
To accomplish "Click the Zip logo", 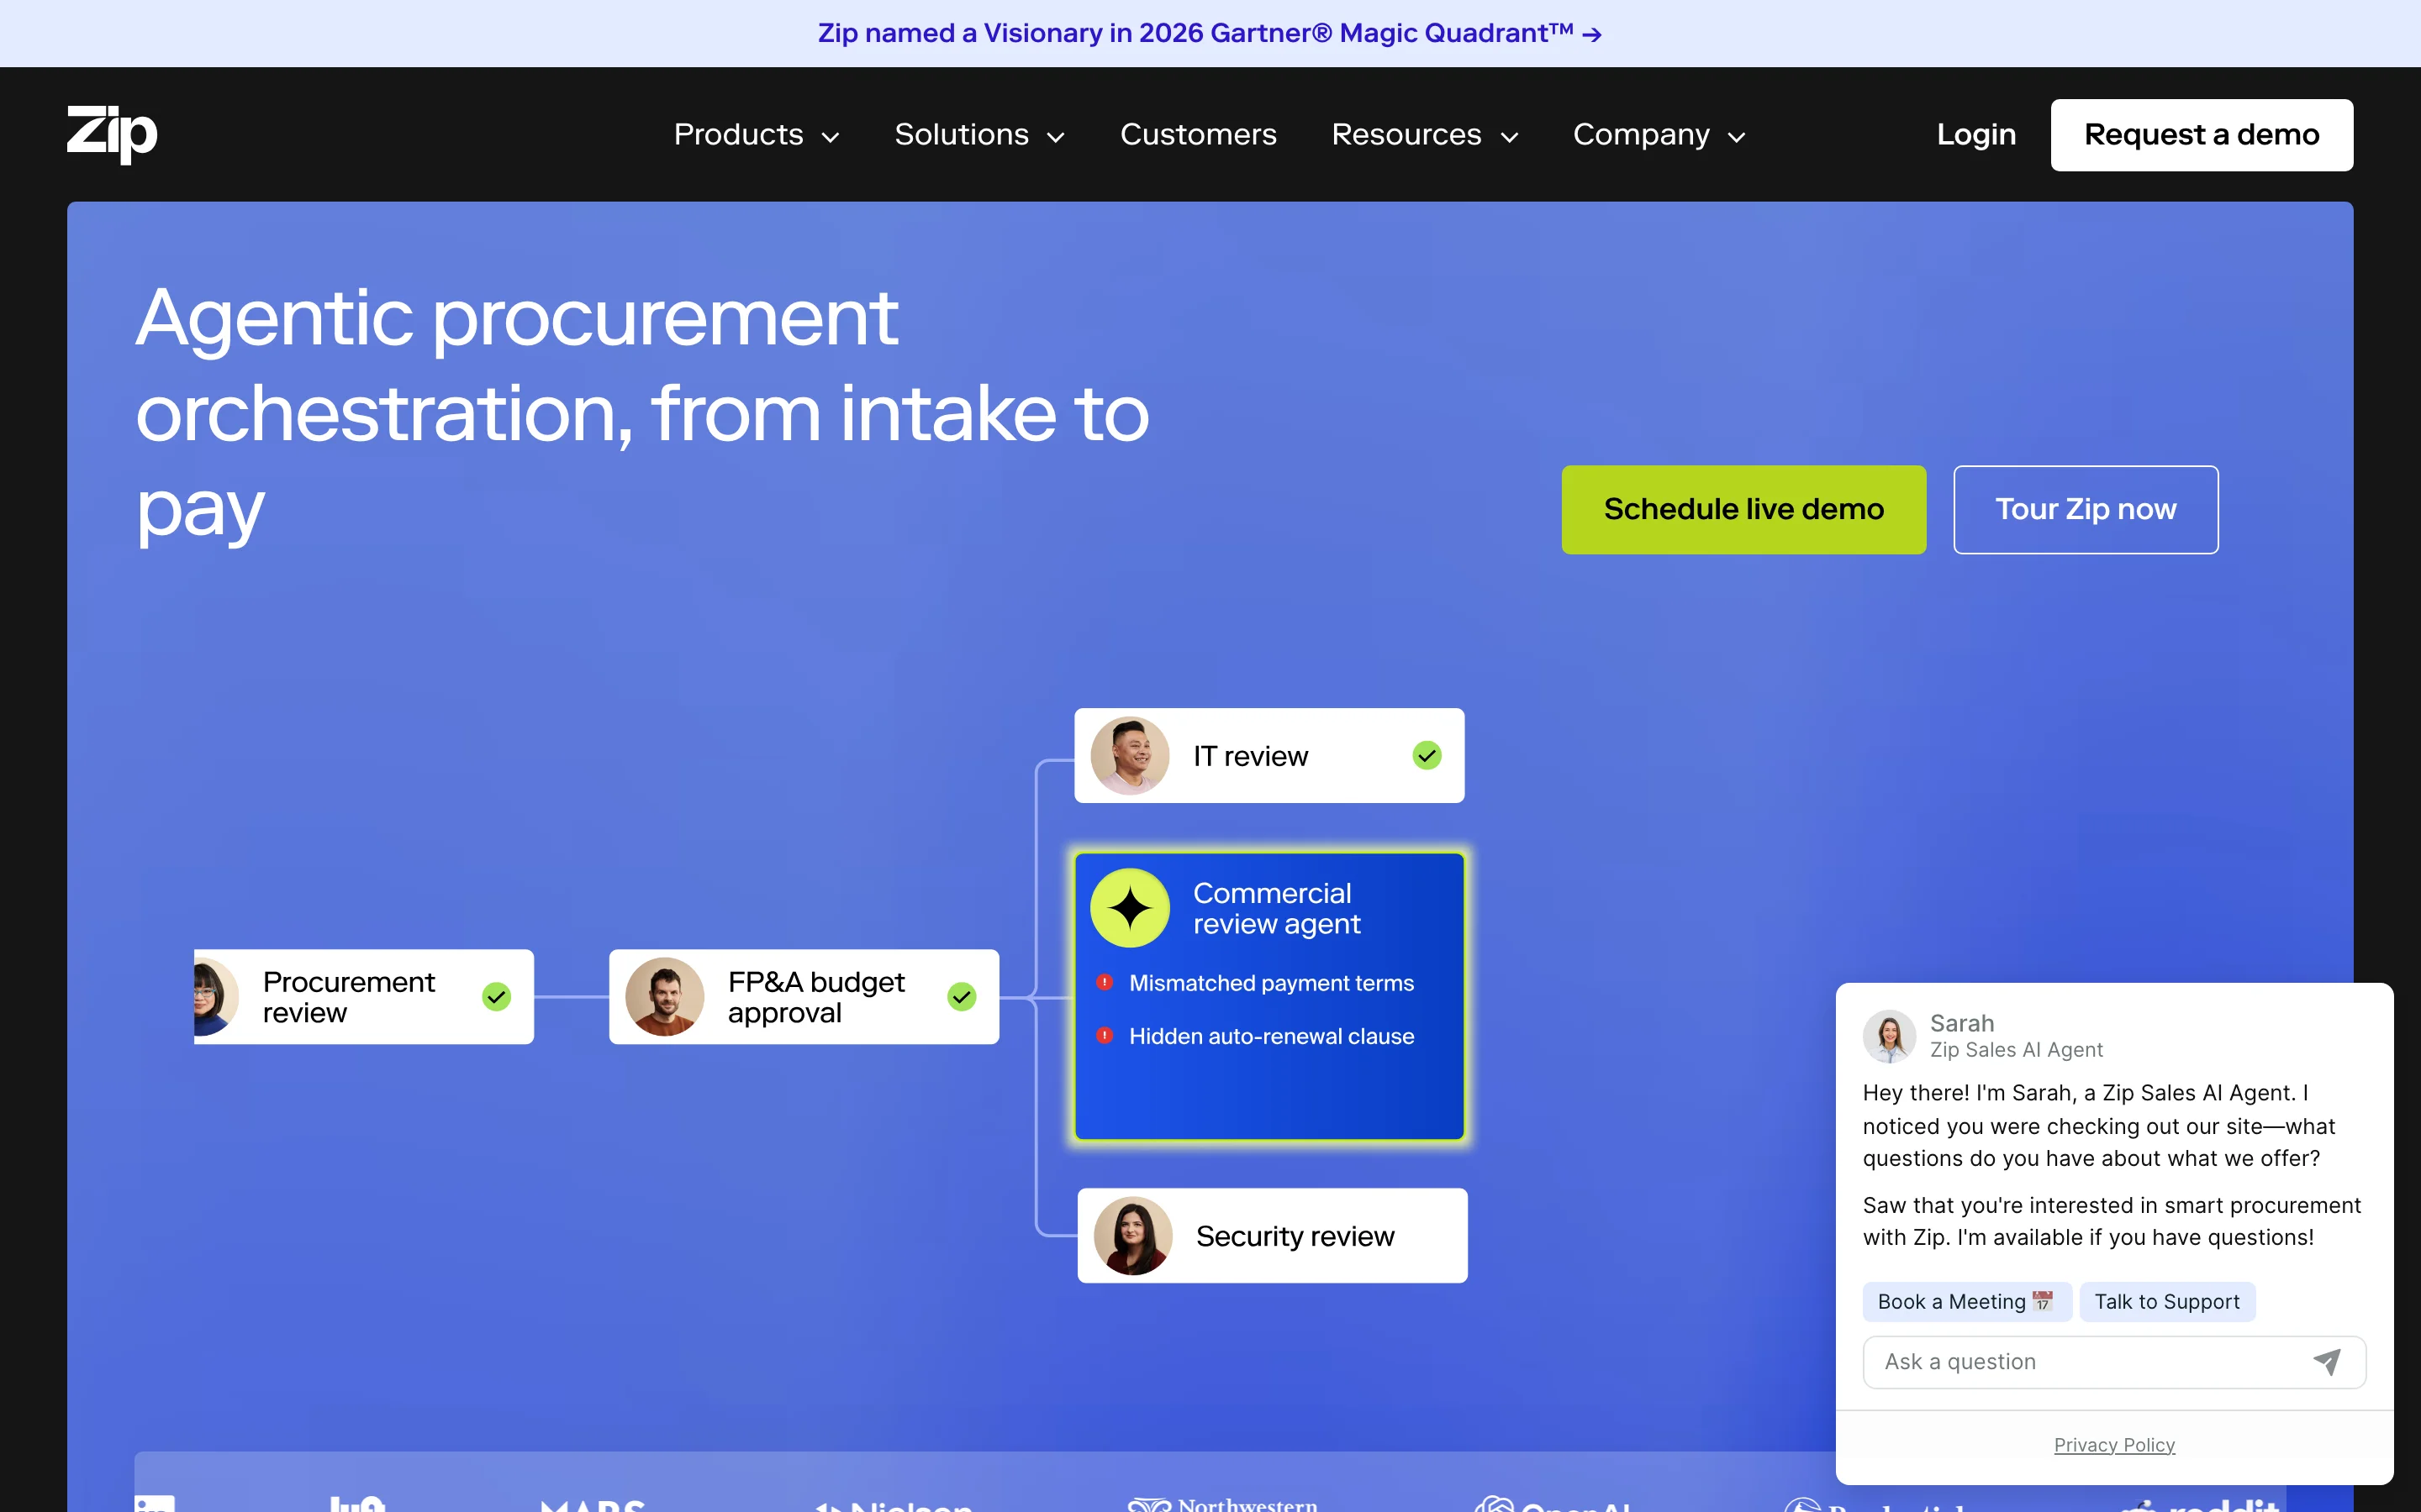I will coord(112,134).
